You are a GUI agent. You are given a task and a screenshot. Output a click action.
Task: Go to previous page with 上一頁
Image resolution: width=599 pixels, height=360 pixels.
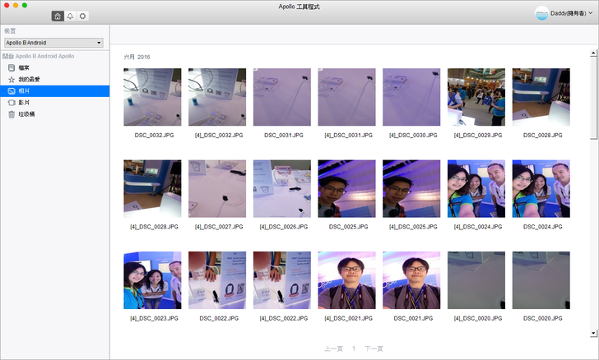click(x=333, y=348)
